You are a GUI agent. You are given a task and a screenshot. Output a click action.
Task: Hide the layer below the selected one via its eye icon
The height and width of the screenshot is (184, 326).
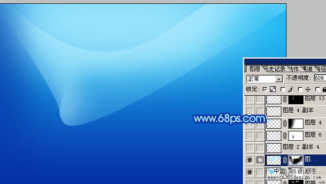click(249, 172)
